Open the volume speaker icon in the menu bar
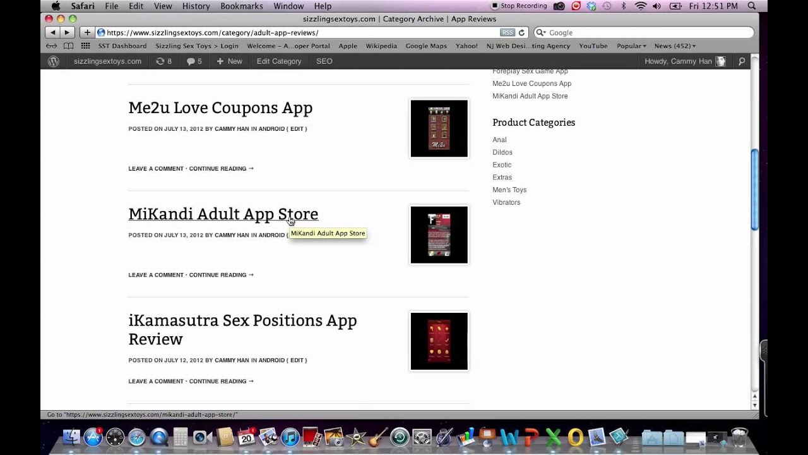Image resolution: width=808 pixels, height=455 pixels. 657,6
